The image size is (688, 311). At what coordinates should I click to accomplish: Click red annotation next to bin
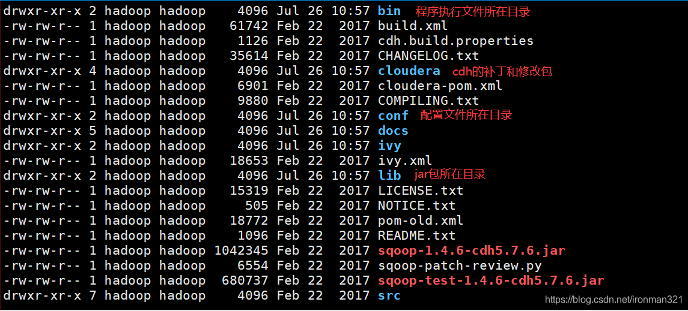pyautogui.click(x=472, y=12)
